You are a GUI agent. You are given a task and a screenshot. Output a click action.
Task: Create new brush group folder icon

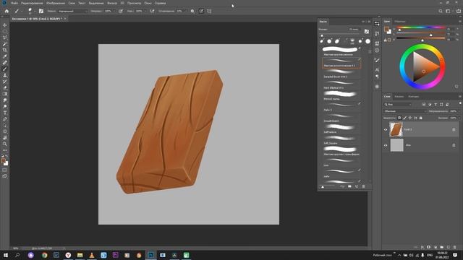pos(349,186)
